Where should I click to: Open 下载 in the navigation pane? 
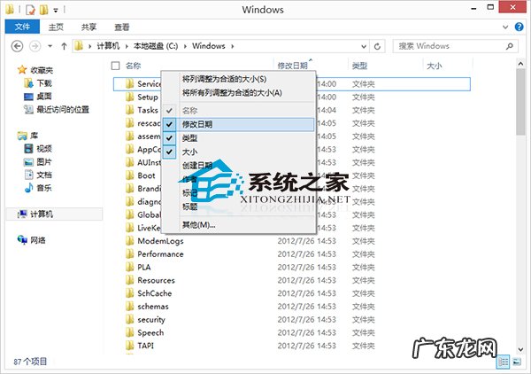click(44, 83)
